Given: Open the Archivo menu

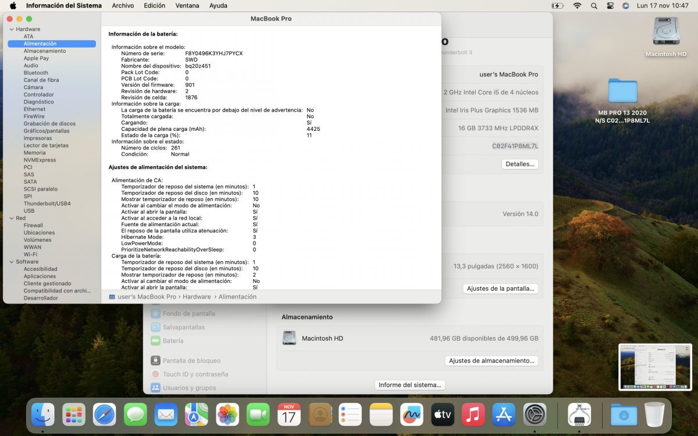Looking at the screenshot, I should (123, 6).
